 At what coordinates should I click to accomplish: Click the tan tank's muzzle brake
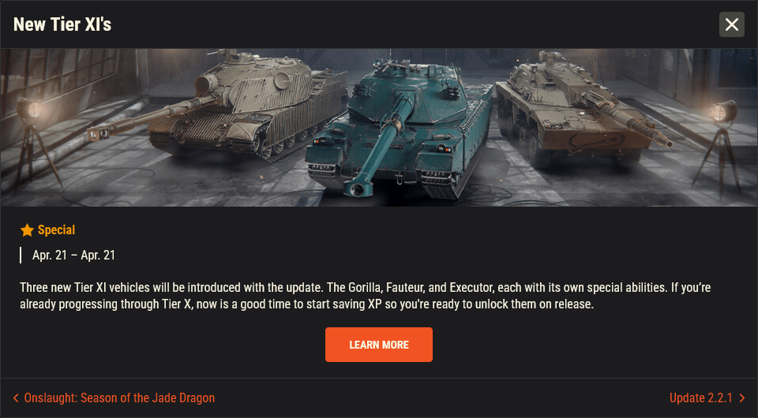(x=98, y=132)
